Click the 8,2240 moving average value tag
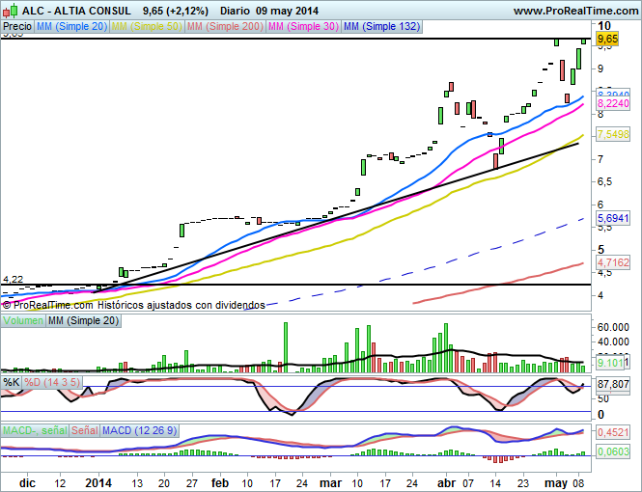Screen dimensions: 642x492 click(x=613, y=103)
